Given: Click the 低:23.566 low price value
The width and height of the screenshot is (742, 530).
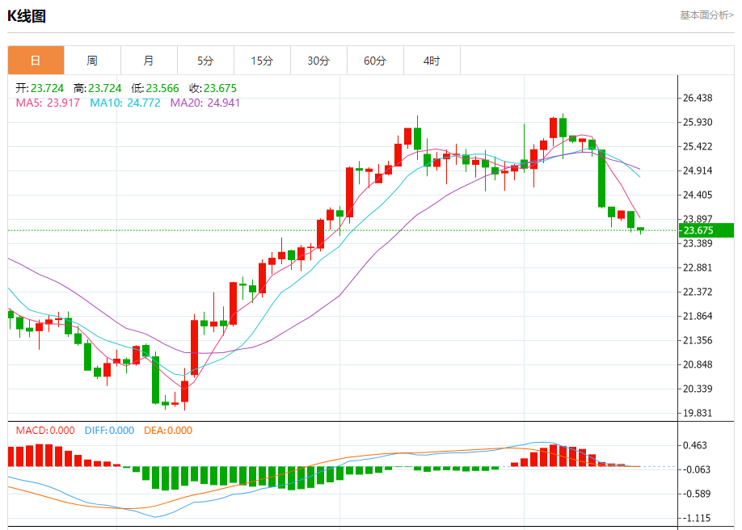Looking at the screenshot, I should click(x=155, y=89).
